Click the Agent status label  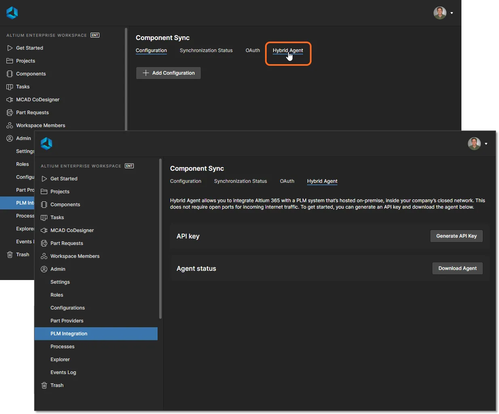point(196,269)
